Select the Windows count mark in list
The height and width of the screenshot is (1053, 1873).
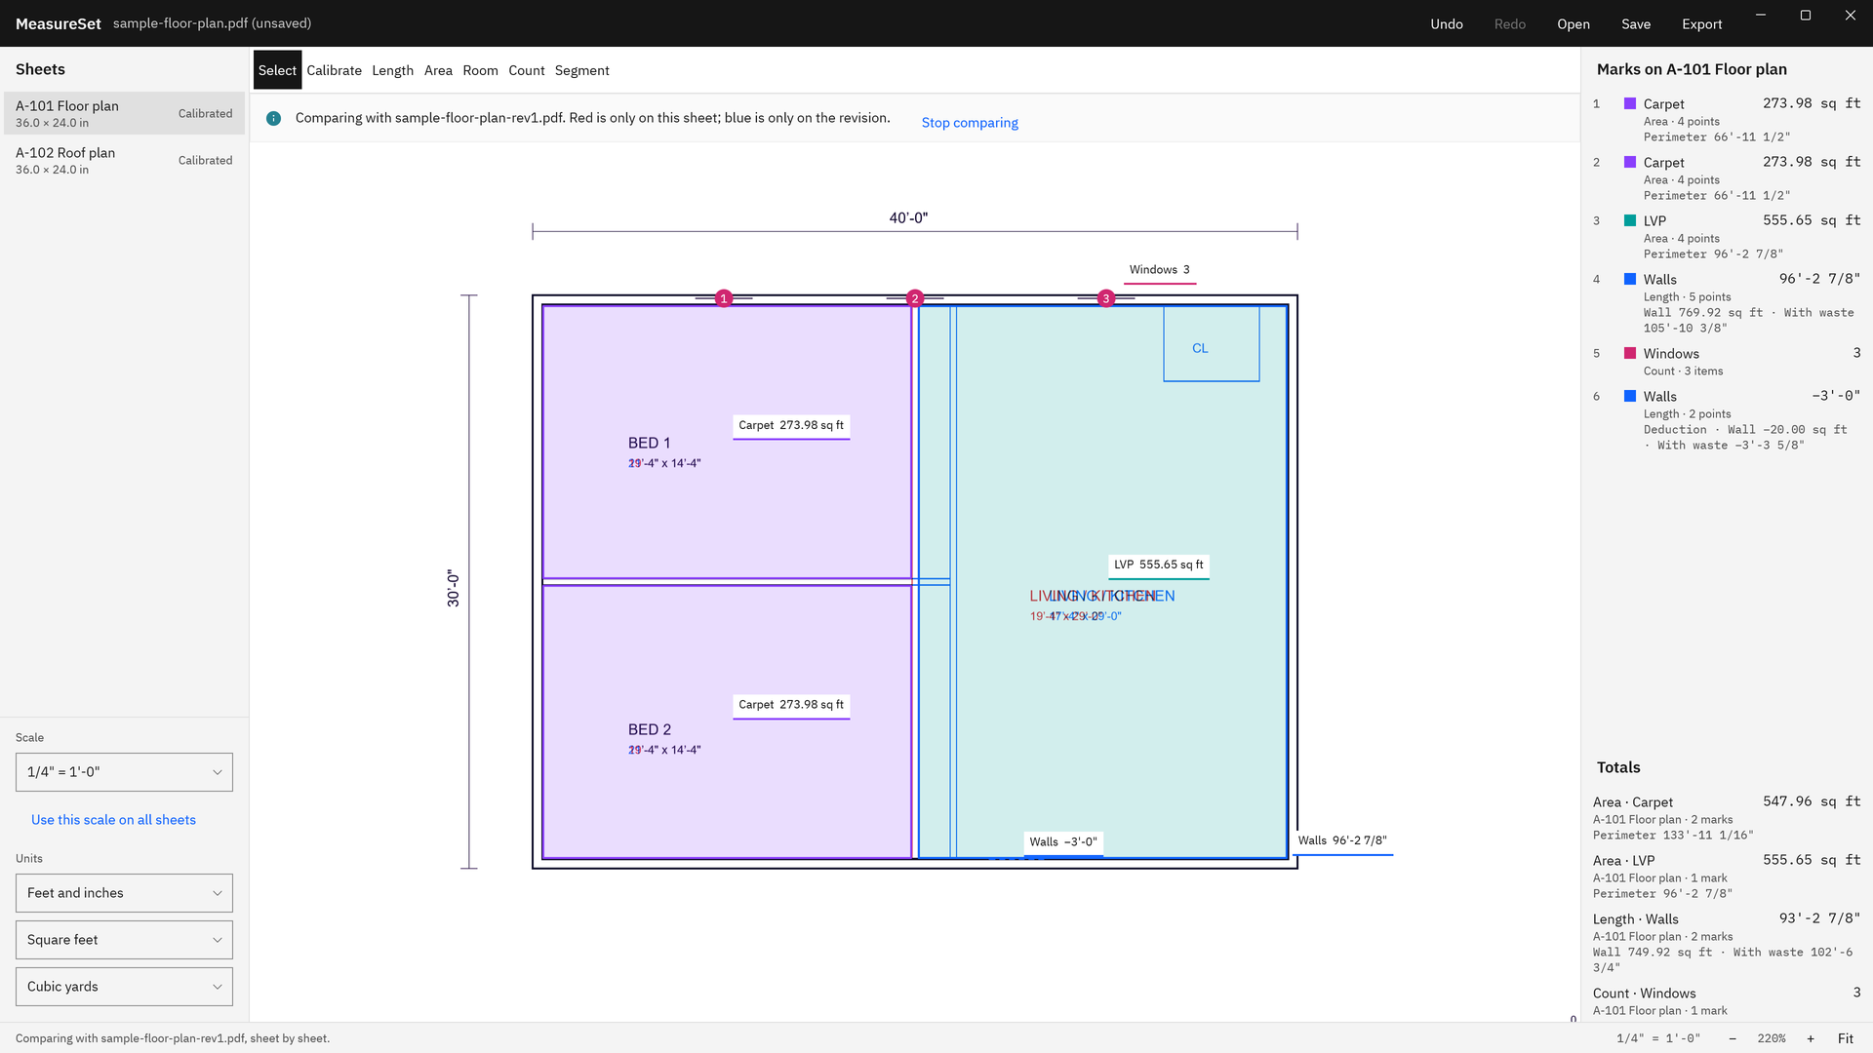[x=1727, y=362]
